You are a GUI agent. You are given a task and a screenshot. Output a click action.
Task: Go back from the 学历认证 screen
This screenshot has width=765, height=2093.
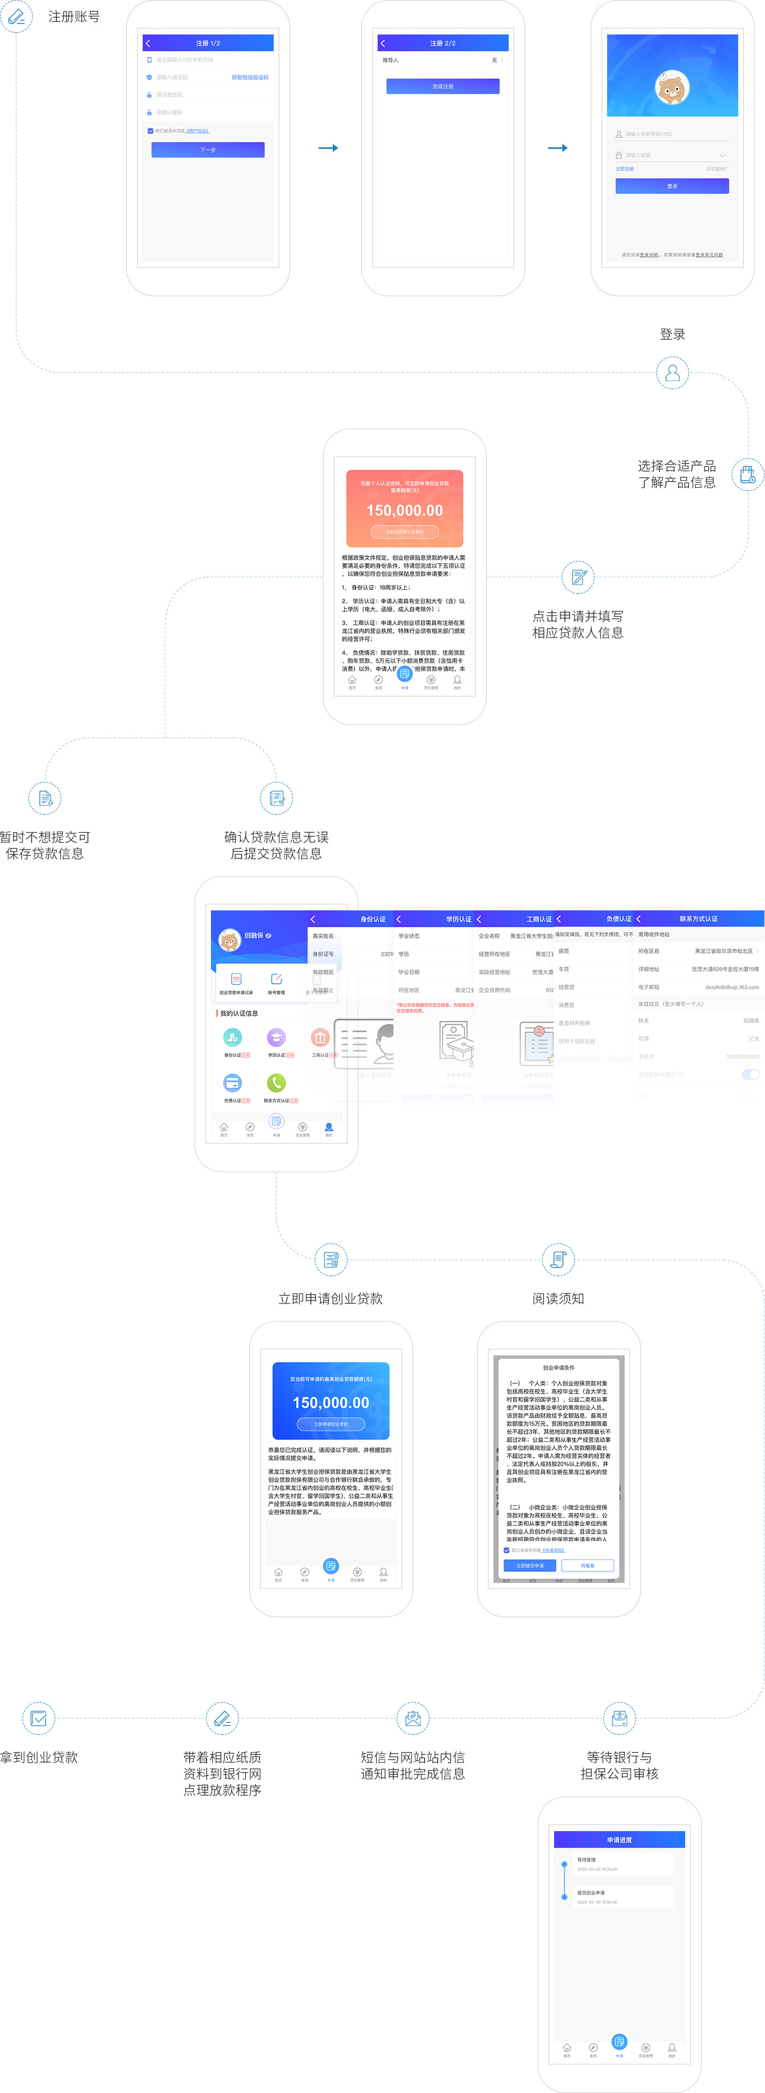399,919
